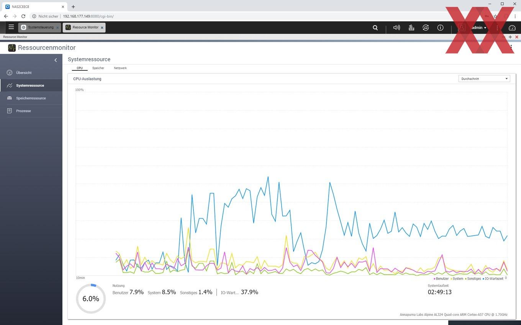Open Speicherressource in the sidebar
The width and height of the screenshot is (521, 325).
click(31, 98)
